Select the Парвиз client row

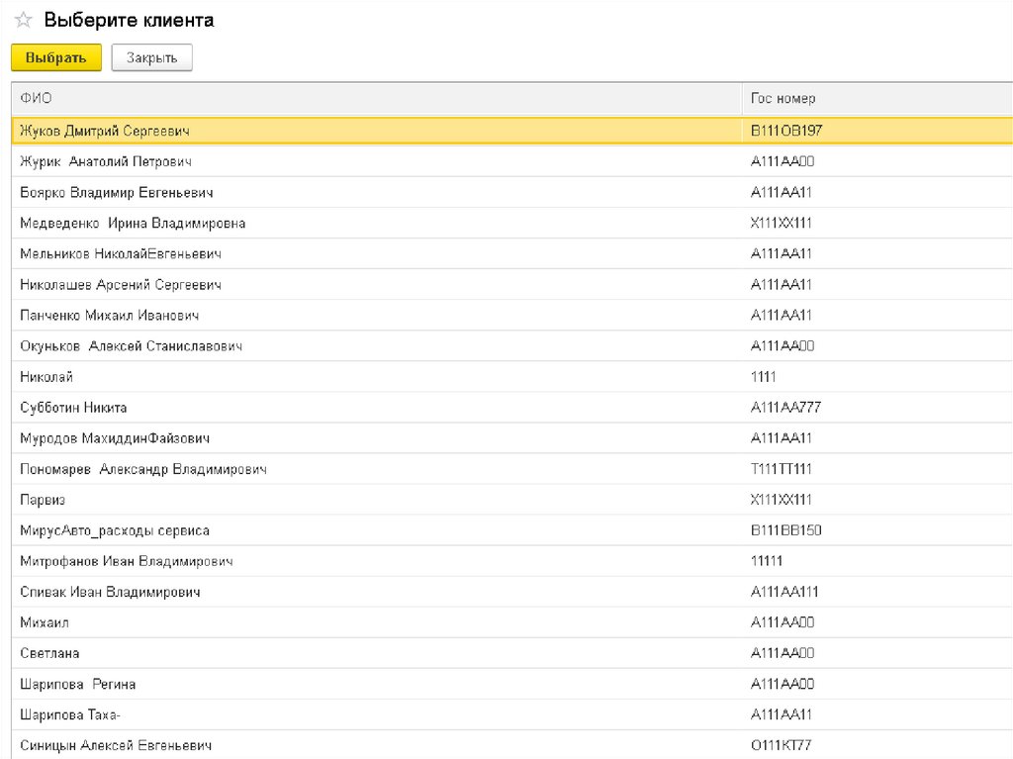tap(43, 500)
